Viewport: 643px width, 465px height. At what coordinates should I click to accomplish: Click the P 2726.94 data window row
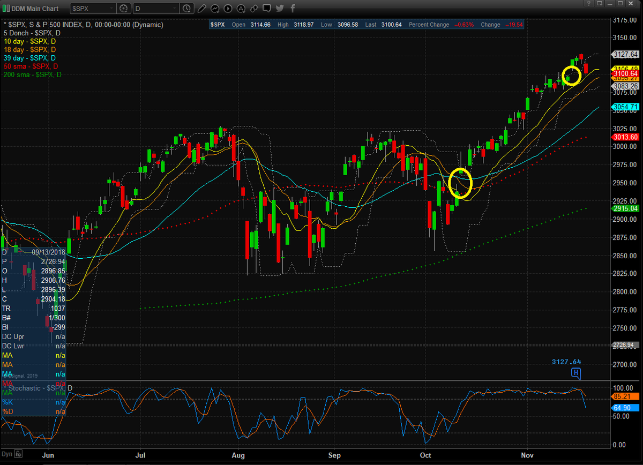[33, 261]
